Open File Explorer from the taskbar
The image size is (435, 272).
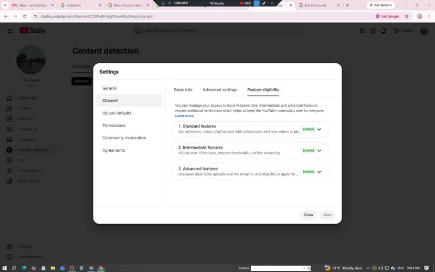53,268
